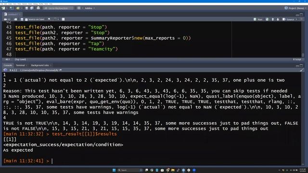
Task: Print the current file
Action: pyautogui.click(x=38, y=8)
